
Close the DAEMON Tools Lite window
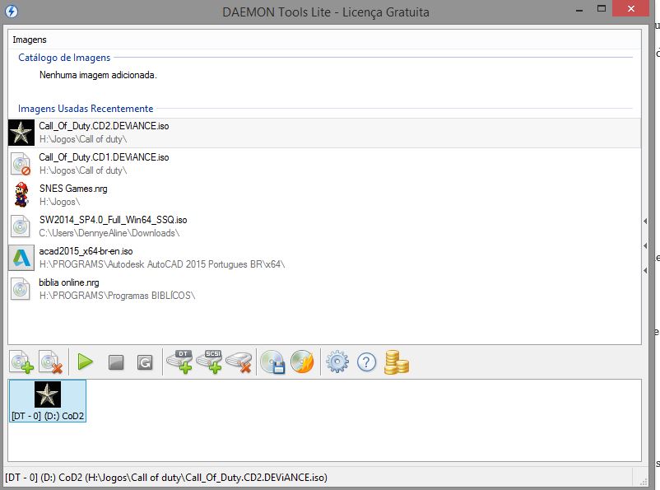pos(630,9)
